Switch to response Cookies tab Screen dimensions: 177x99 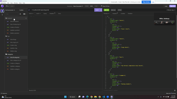pos(123,13)
